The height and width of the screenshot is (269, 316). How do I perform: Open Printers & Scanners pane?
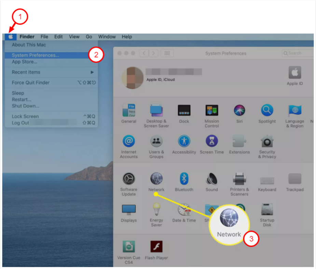click(239, 179)
